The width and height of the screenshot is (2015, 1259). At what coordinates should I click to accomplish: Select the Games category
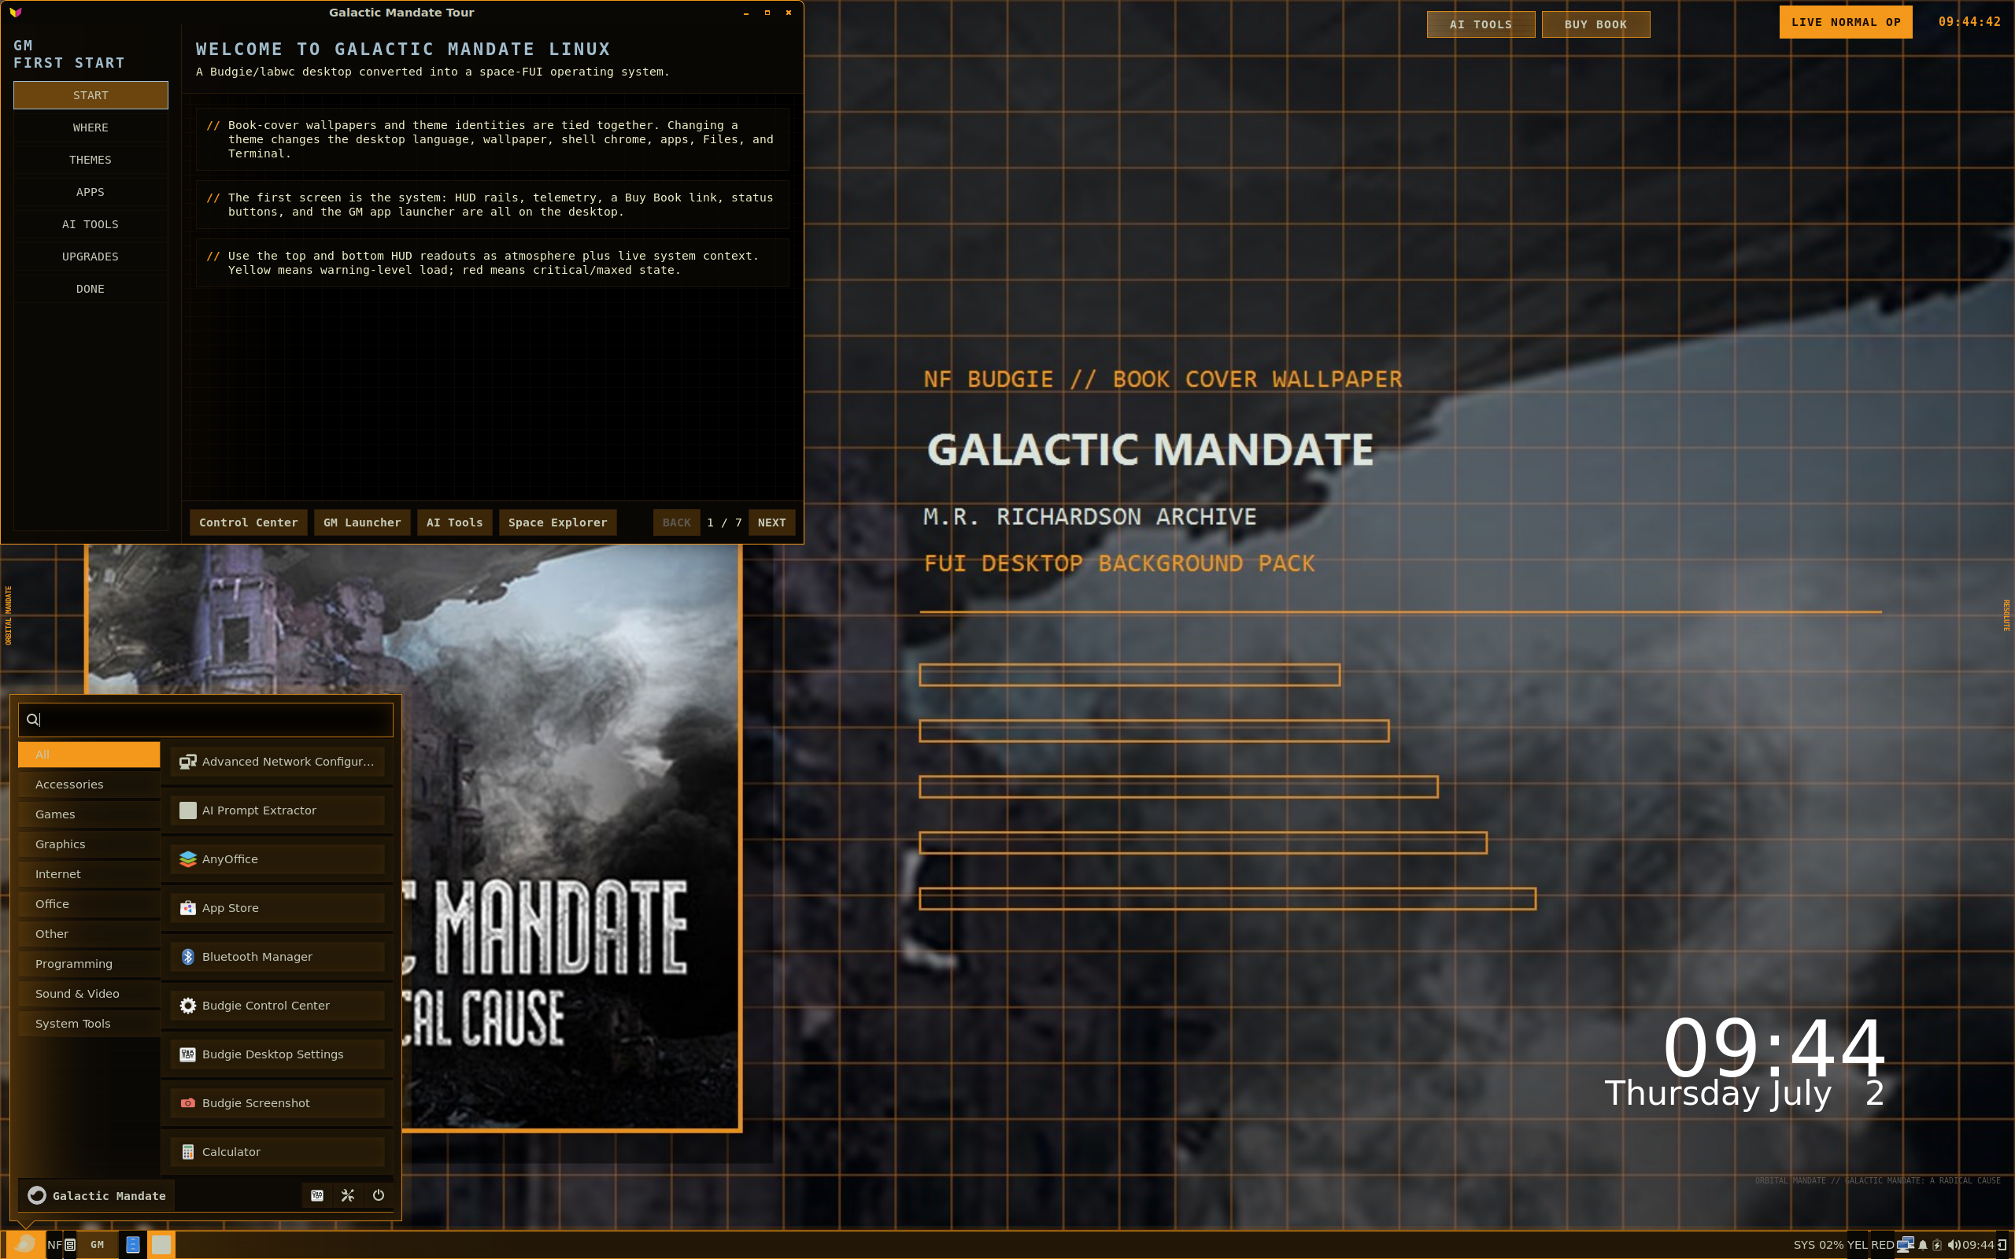[89, 814]
